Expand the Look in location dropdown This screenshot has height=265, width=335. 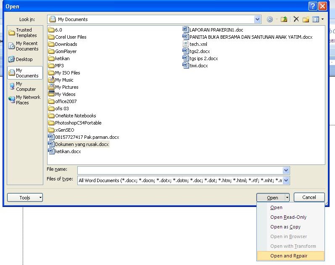click(257, 19)
